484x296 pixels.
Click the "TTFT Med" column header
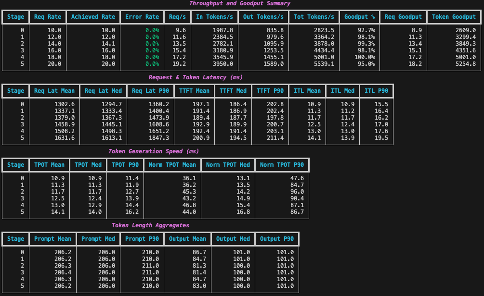(233, 91)
